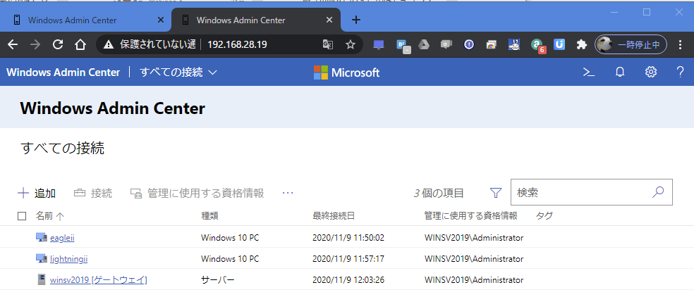The image size is (694, 297).
Task: Click the 接続 connect button
Action: tap(93, 193)
